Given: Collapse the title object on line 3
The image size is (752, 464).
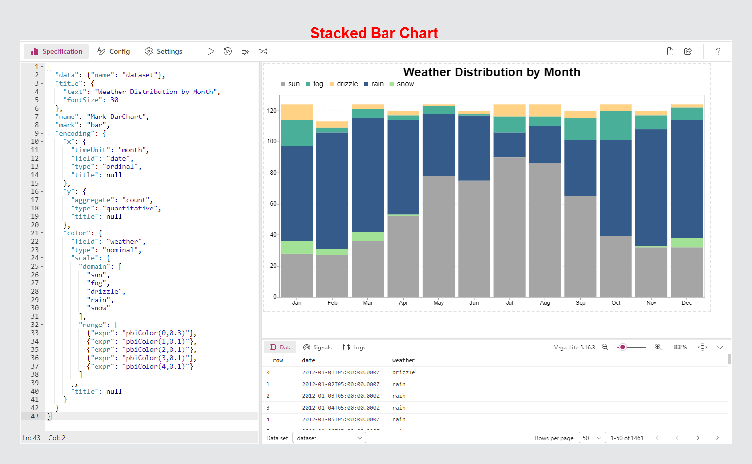Looking at the screenshot, I should [x=42, y=83].
